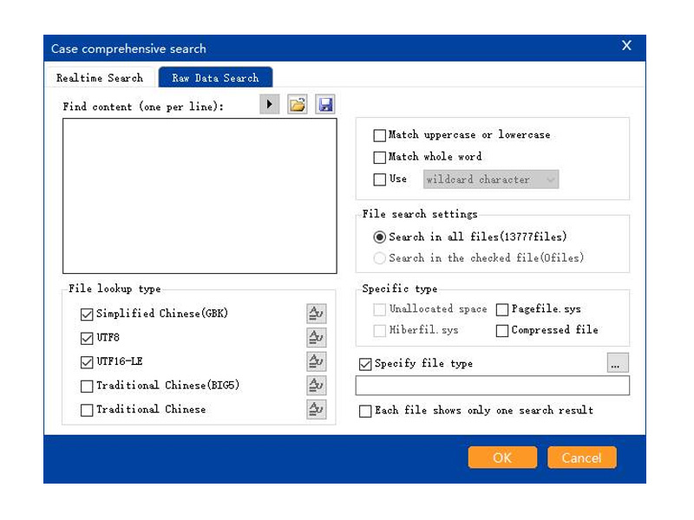The image size is (694, 520).
Task: Uncheck Specify file type option
Action: point(365,364)
